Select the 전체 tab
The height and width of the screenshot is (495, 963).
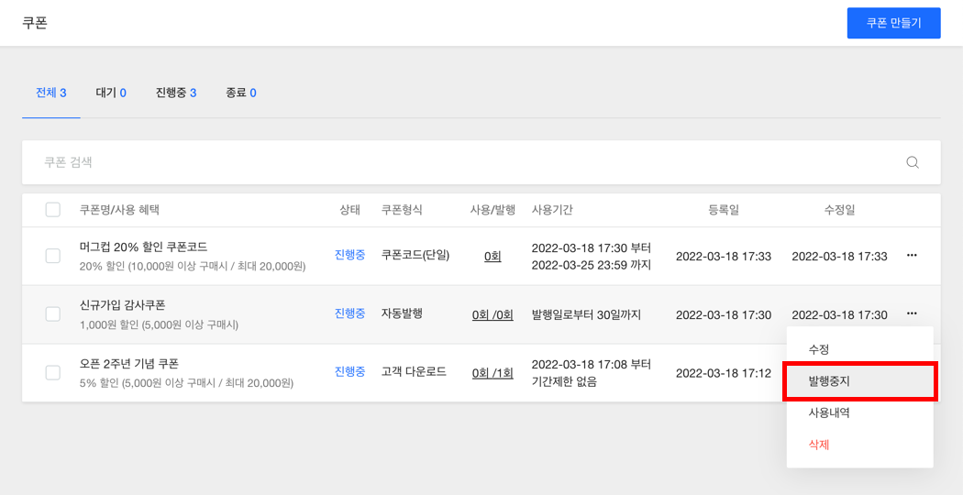click(x=51, y=93)
